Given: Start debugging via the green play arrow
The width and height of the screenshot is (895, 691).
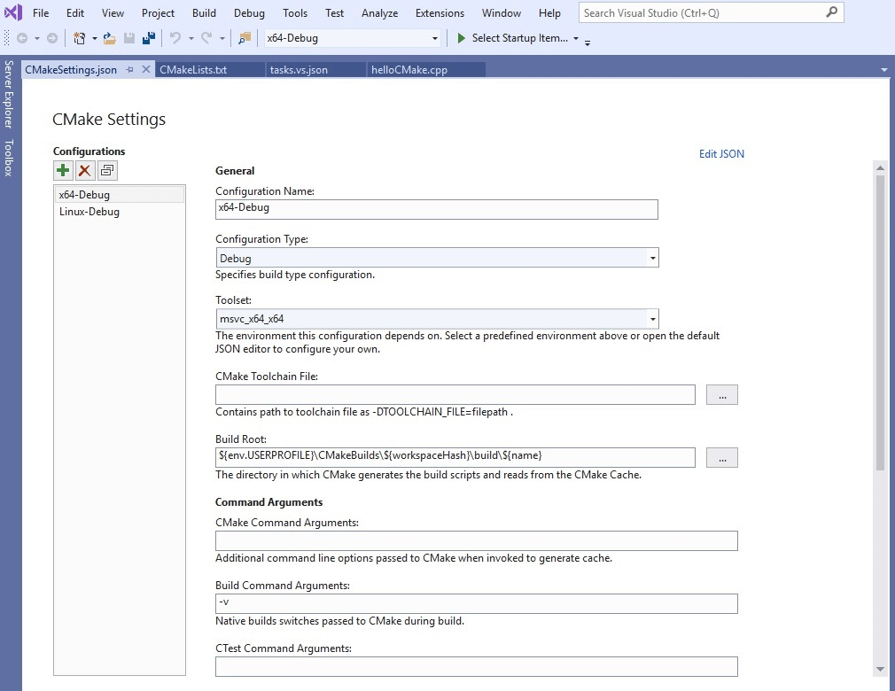Looking at the screenshot, I should click(x=460, y=38).
